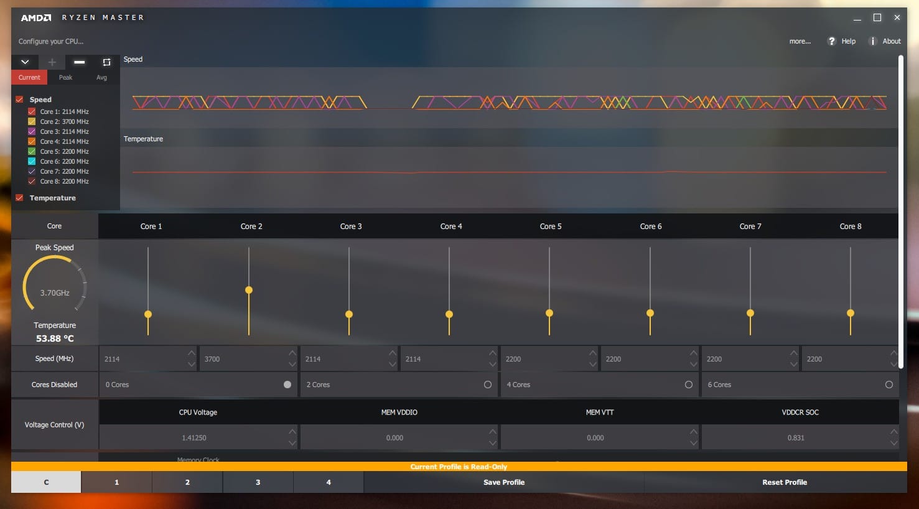The height and width of the screenshot is (509, 919).
Task: Click the plus zoom-in graph icon
Action: [52, 62]
